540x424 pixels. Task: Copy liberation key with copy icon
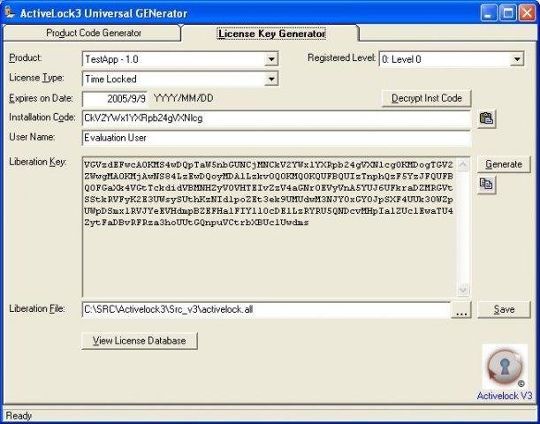486,185
